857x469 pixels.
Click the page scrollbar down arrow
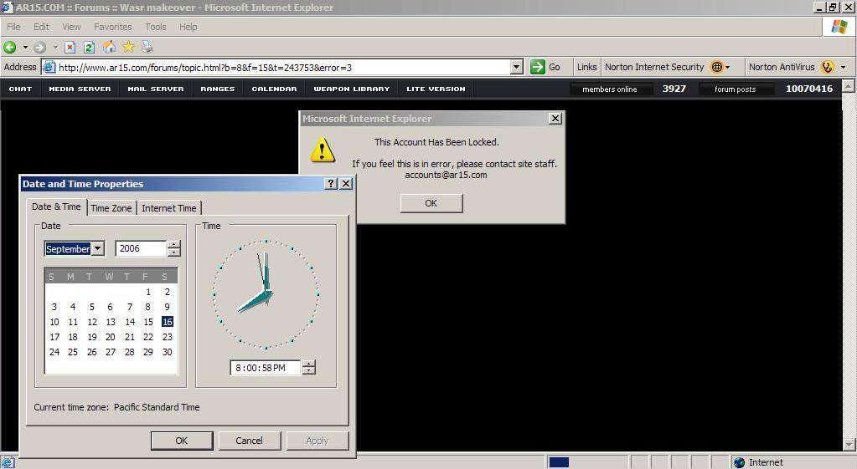click(x=849, y=445)
